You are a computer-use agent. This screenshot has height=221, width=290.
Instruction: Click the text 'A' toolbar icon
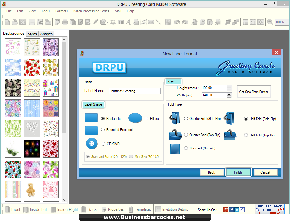tap(128, 22)
